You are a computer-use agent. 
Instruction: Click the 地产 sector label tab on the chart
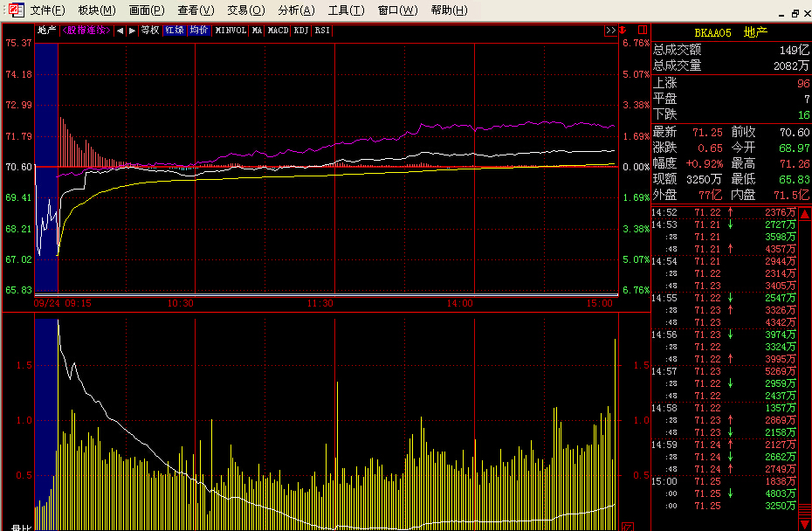(46, 31)
